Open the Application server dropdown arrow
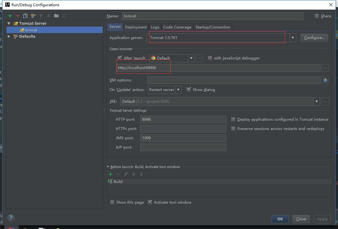The height and width of the screenshot is (229, 338). [x=292, y=38]
